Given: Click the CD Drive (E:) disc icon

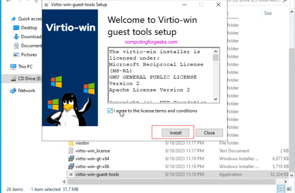Looking at the screenshot, I should [13, 78].
